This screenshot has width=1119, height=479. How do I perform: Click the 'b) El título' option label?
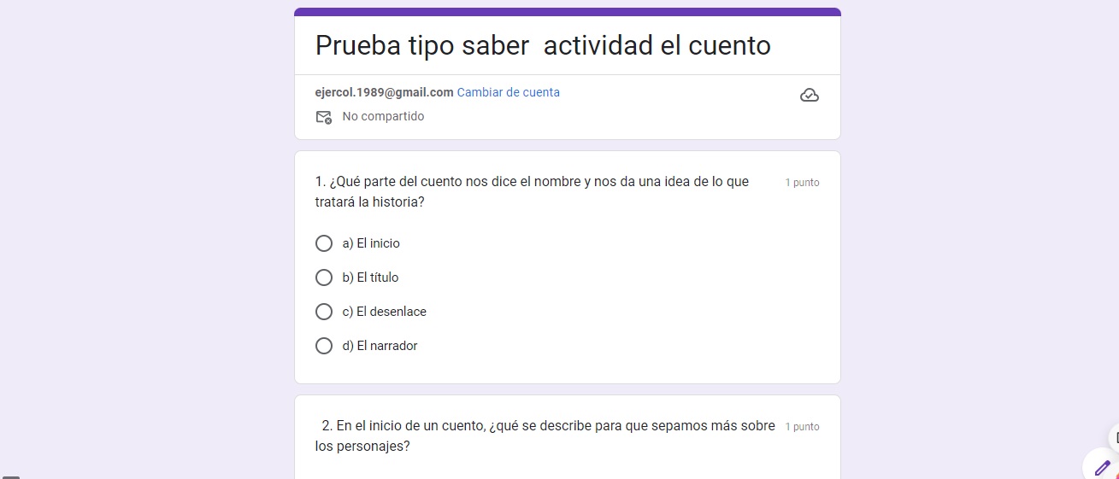tap(370, 277)
